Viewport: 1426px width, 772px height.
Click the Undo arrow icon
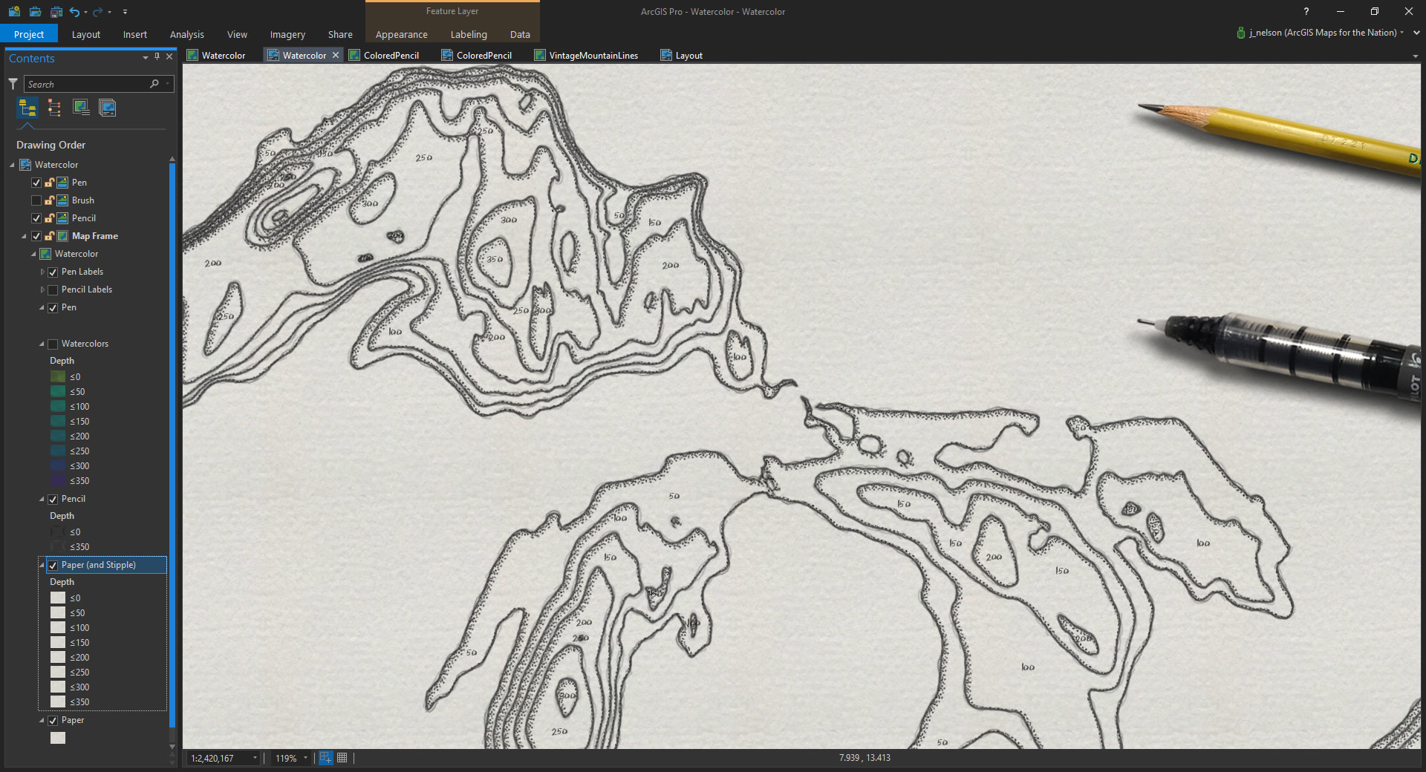point(74,12)
